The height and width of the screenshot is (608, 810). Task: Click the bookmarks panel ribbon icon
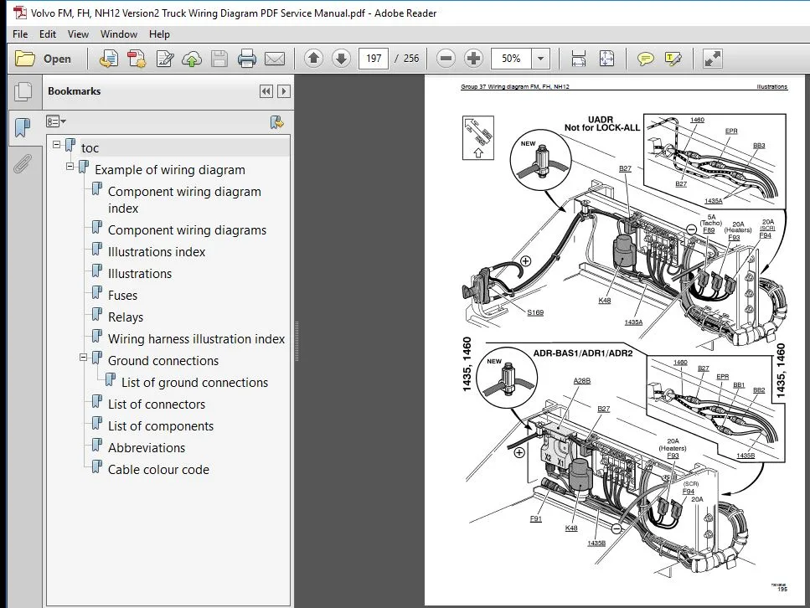click(x=23, y=127)
